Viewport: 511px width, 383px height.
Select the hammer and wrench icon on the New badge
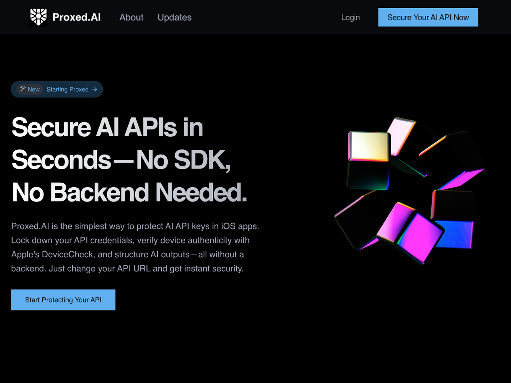coord(22,89)
